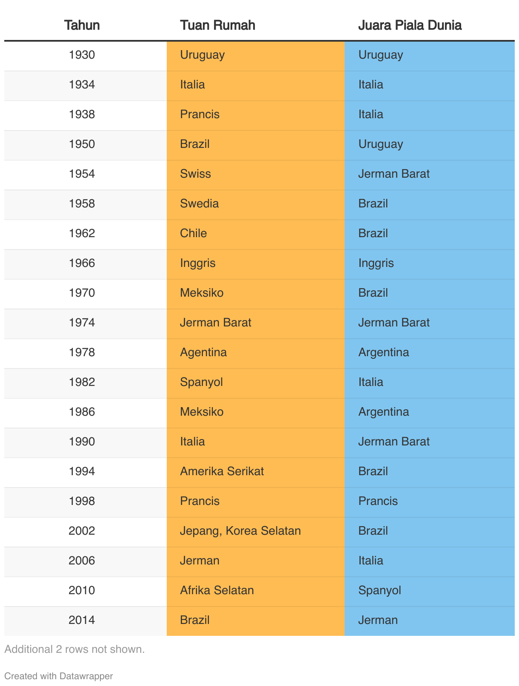Click the Additional 2 rows not shown note

74,649
